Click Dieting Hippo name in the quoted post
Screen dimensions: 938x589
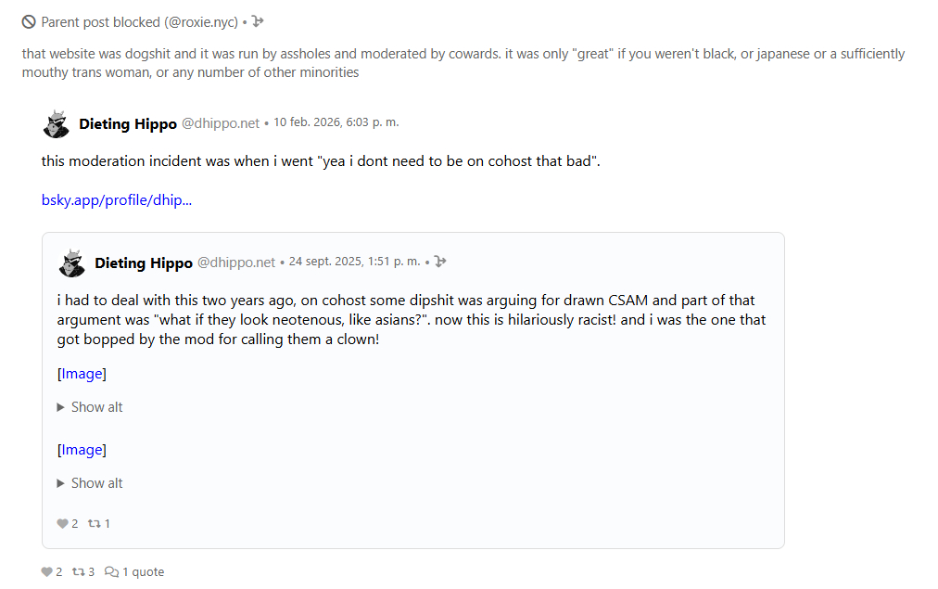pos(144,263)
